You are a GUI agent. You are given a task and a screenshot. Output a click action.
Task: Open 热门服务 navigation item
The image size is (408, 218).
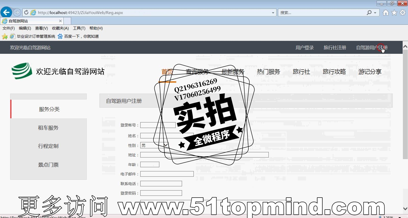coord(269,72)
